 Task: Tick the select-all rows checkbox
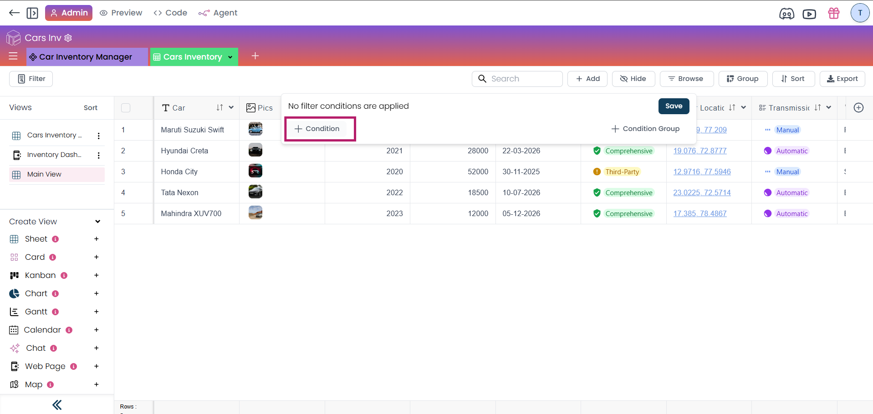tap(126, 108)
